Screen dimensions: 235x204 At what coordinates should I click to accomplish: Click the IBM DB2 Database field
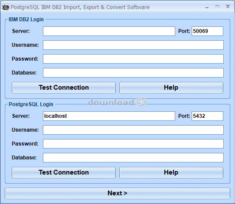pyautogui.click(x=133, y=73)
